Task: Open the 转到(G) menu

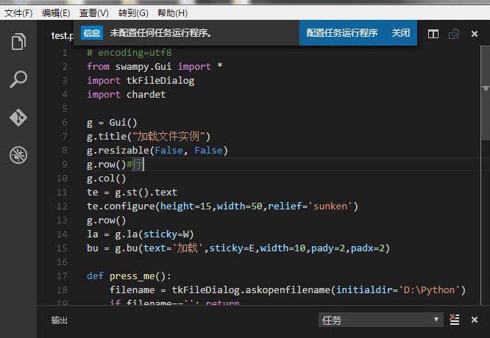Action: tap(133, 13)
